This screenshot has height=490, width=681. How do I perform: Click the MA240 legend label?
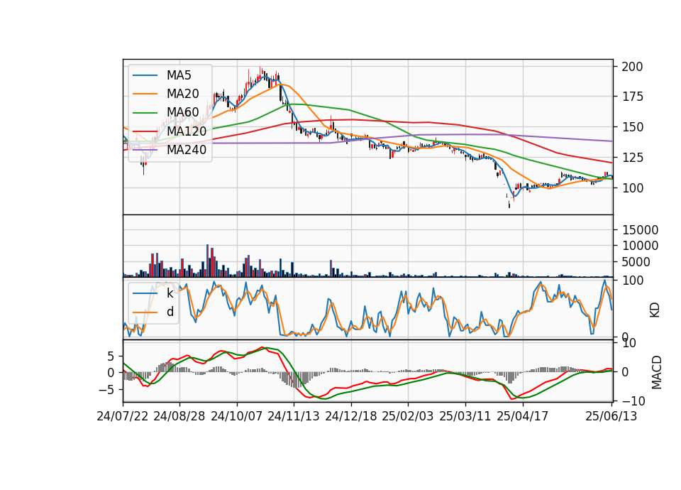point(187,150)
